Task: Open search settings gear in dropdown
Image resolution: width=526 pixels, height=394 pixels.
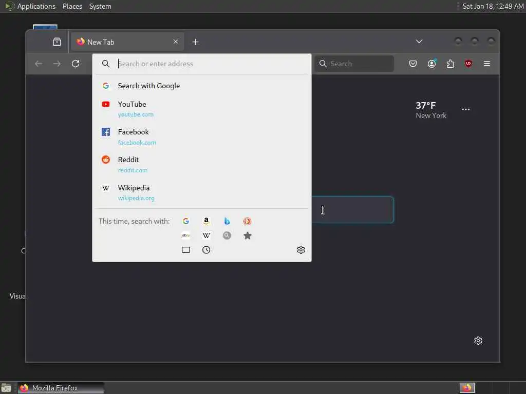Action: pyautogui.click(x=301, y=250)
